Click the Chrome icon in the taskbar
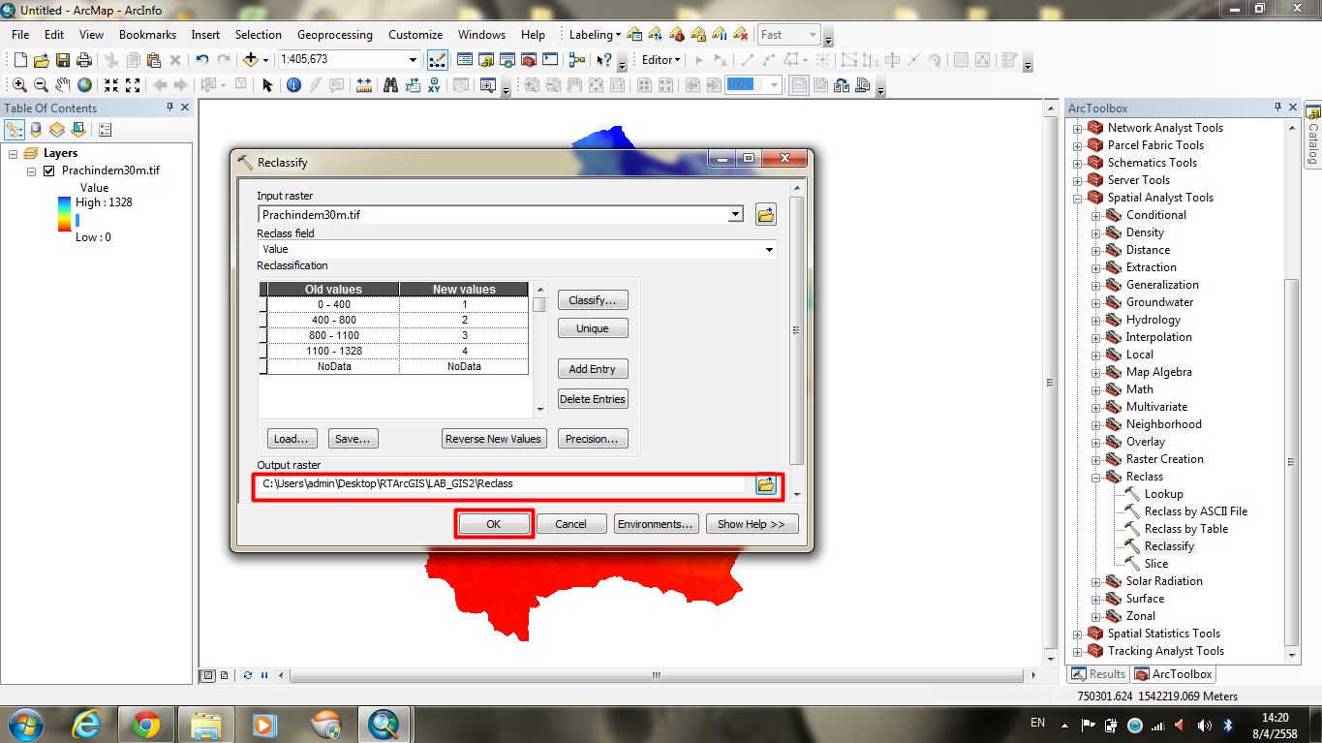This screenshot has height=743, width=1322. coord(145,724)
